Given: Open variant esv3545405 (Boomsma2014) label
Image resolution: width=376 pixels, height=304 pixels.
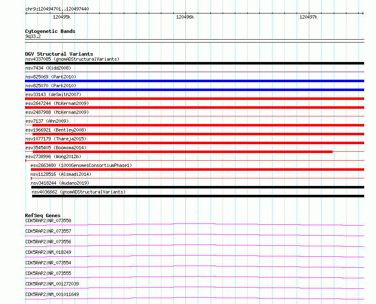Looking at the screenshot, I should point(56,148).
